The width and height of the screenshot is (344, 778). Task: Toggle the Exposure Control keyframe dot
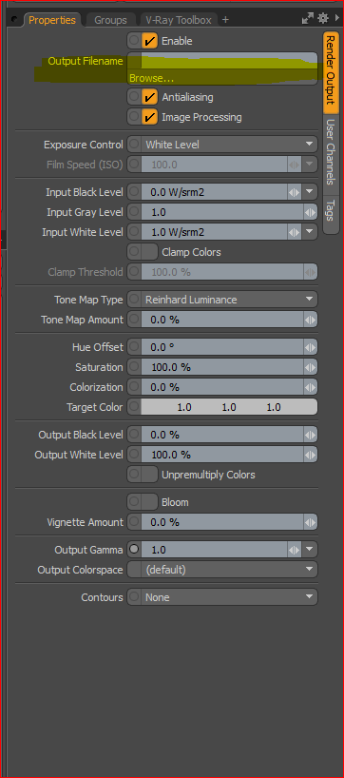pos(134,145)
